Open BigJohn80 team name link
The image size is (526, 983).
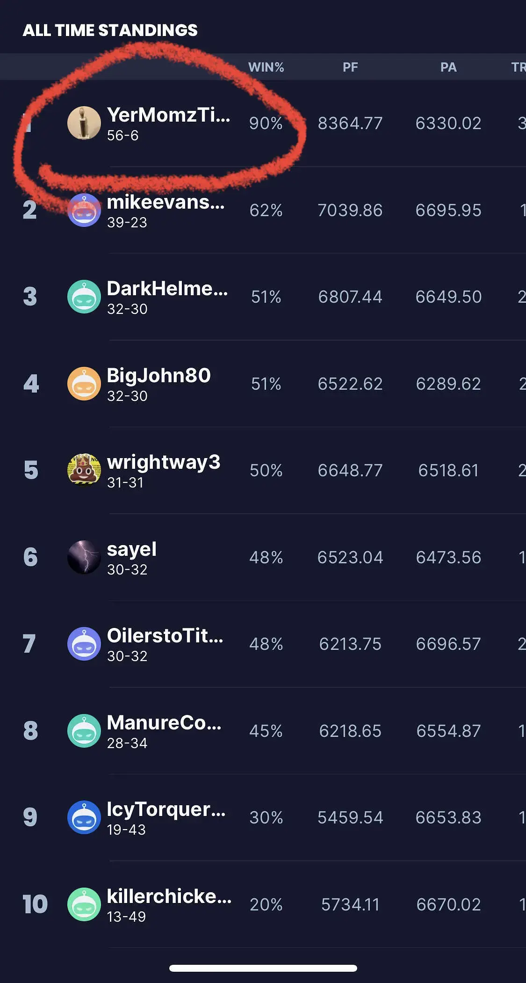pyautogui.click(x=159, y=375)
